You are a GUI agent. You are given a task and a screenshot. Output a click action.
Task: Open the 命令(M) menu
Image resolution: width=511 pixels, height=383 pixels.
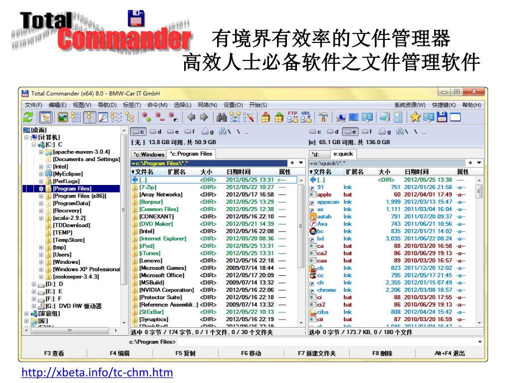pos(157,105)
